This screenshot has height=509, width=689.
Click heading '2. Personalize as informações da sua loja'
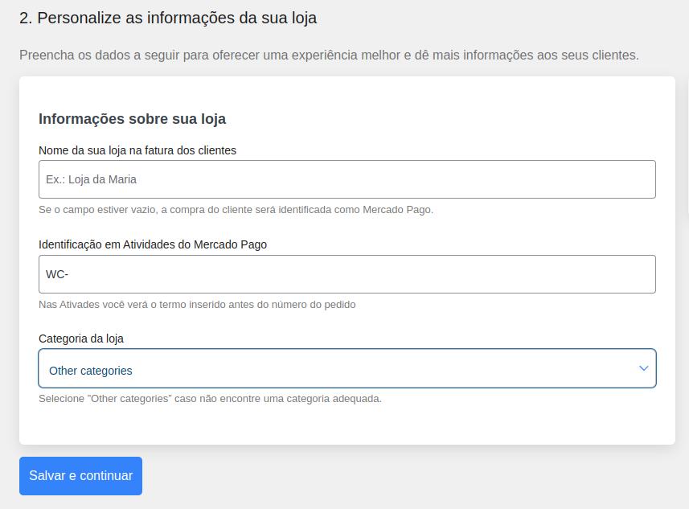click(168, 18)
